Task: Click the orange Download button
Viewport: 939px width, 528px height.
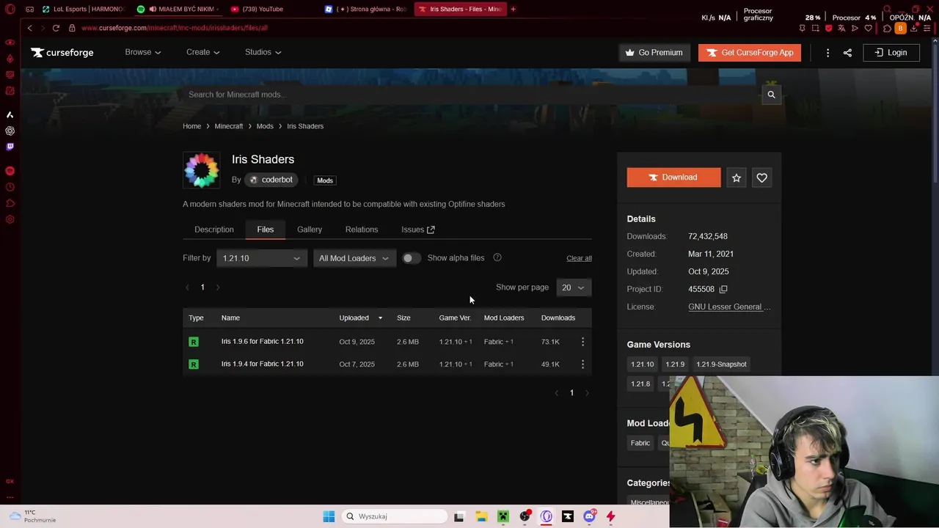Action: [x=673, y=177]
